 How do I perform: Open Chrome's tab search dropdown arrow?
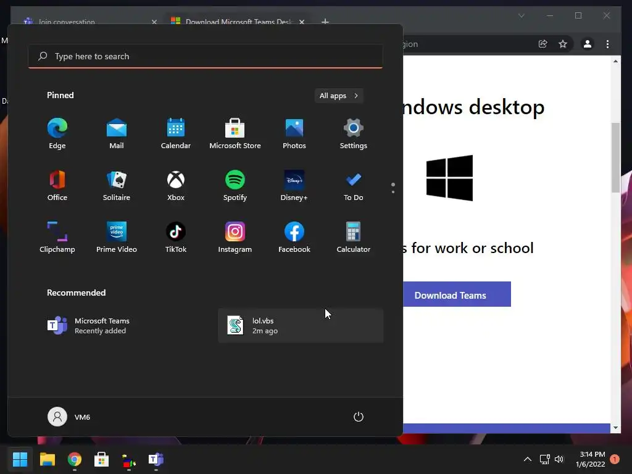521,15
